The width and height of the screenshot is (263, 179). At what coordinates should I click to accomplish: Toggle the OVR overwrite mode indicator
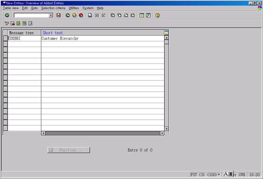click(x=242, y=175)
